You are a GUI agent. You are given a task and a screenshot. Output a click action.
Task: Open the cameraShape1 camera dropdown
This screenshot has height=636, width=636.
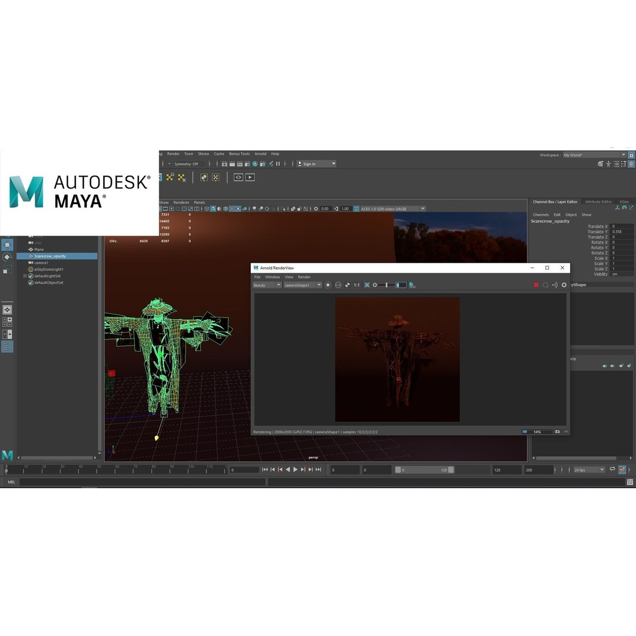[303, 285]
